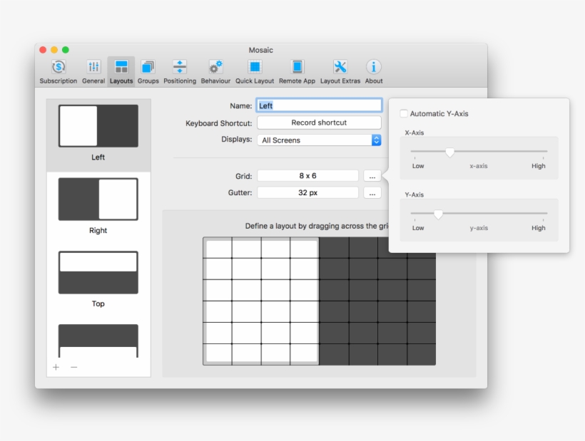Viewport: 585px width, 441px height.
Task: Switch to the Right layout preset
Action: [98, 199]
